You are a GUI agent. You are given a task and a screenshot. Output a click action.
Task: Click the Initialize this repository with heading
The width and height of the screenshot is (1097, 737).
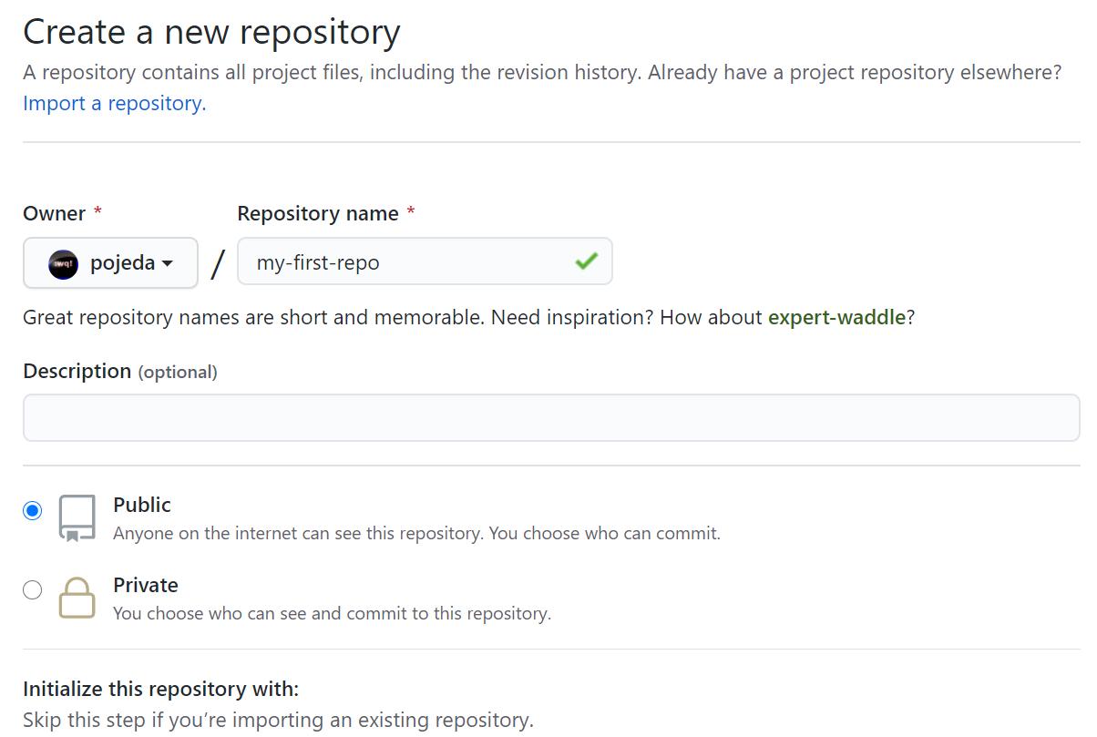point(160,688)
